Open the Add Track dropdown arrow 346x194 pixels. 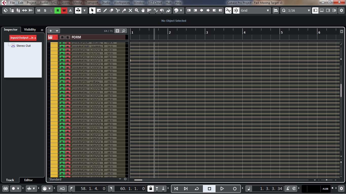pyautogui.click(x=57, y=31)
